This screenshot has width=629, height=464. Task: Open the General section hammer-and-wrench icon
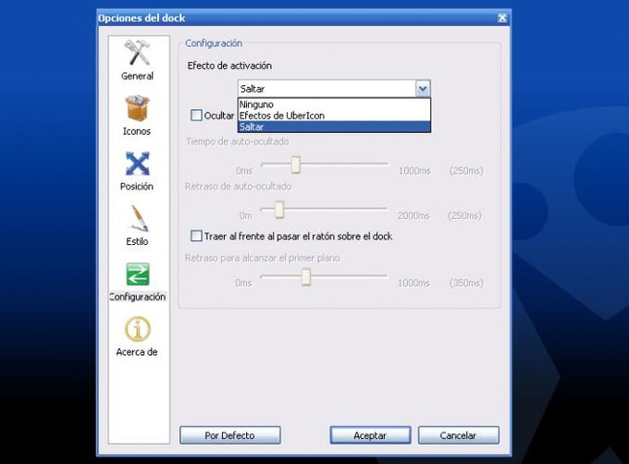(137, 53)
